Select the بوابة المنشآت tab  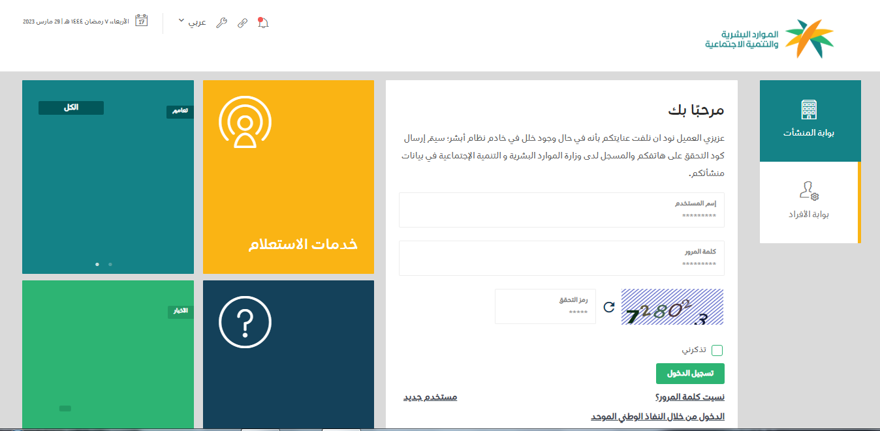click(809, 121)
